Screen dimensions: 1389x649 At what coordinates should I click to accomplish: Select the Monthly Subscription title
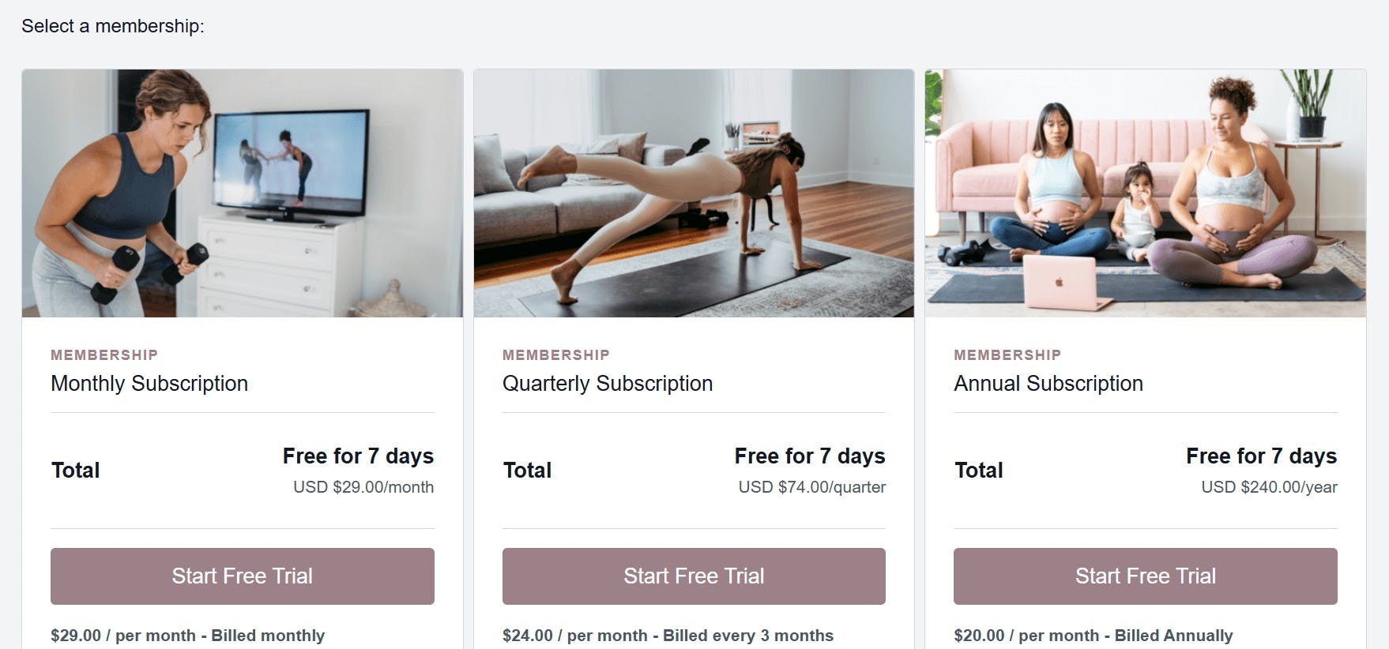(x=149, y=384)
